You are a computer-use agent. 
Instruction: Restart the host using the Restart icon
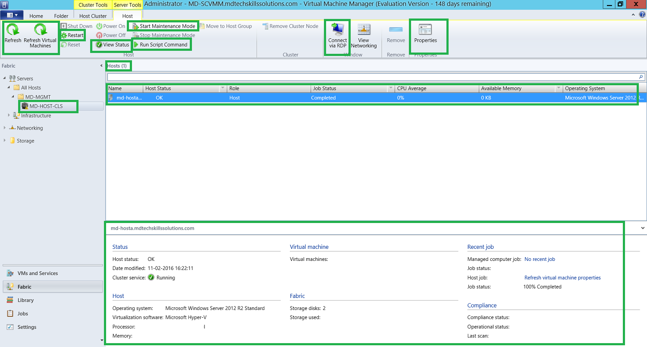click(72, 35)
